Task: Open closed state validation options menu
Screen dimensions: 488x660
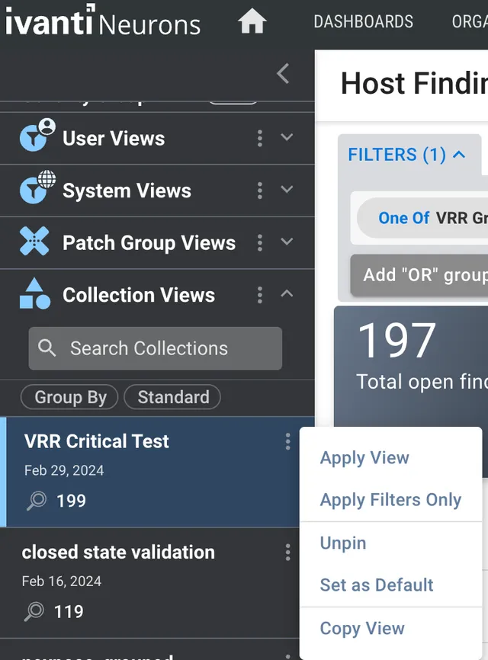Action: coord(287,553)
